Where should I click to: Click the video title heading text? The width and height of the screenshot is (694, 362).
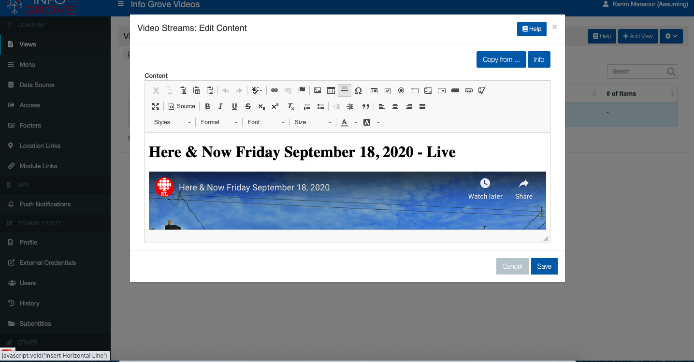coord(302,152)
